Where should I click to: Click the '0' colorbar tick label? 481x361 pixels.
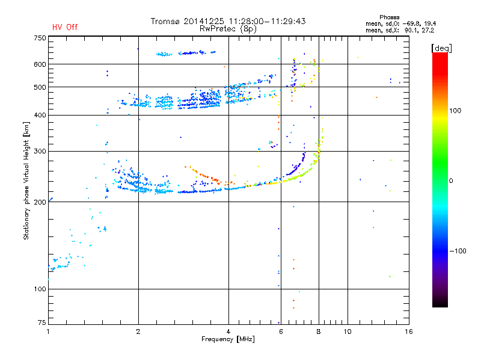(451, 181)
